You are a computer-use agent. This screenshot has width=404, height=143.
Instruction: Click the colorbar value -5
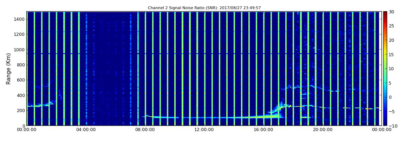pos(391,111)
